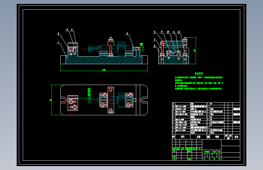The height and width of the screenshot is (170, 263).
Task: Select the green height dimension beside the side view
Action: [x=195, y=51]
